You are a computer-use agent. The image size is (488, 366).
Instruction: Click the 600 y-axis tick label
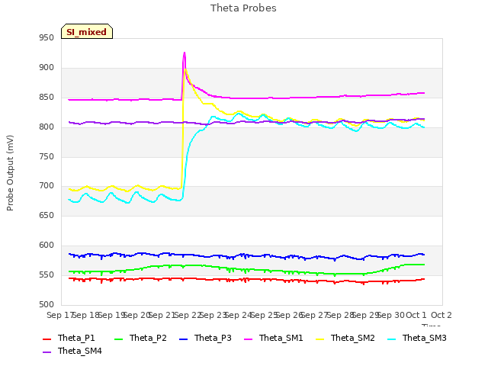pyautogui.click(x=47, y=246)
